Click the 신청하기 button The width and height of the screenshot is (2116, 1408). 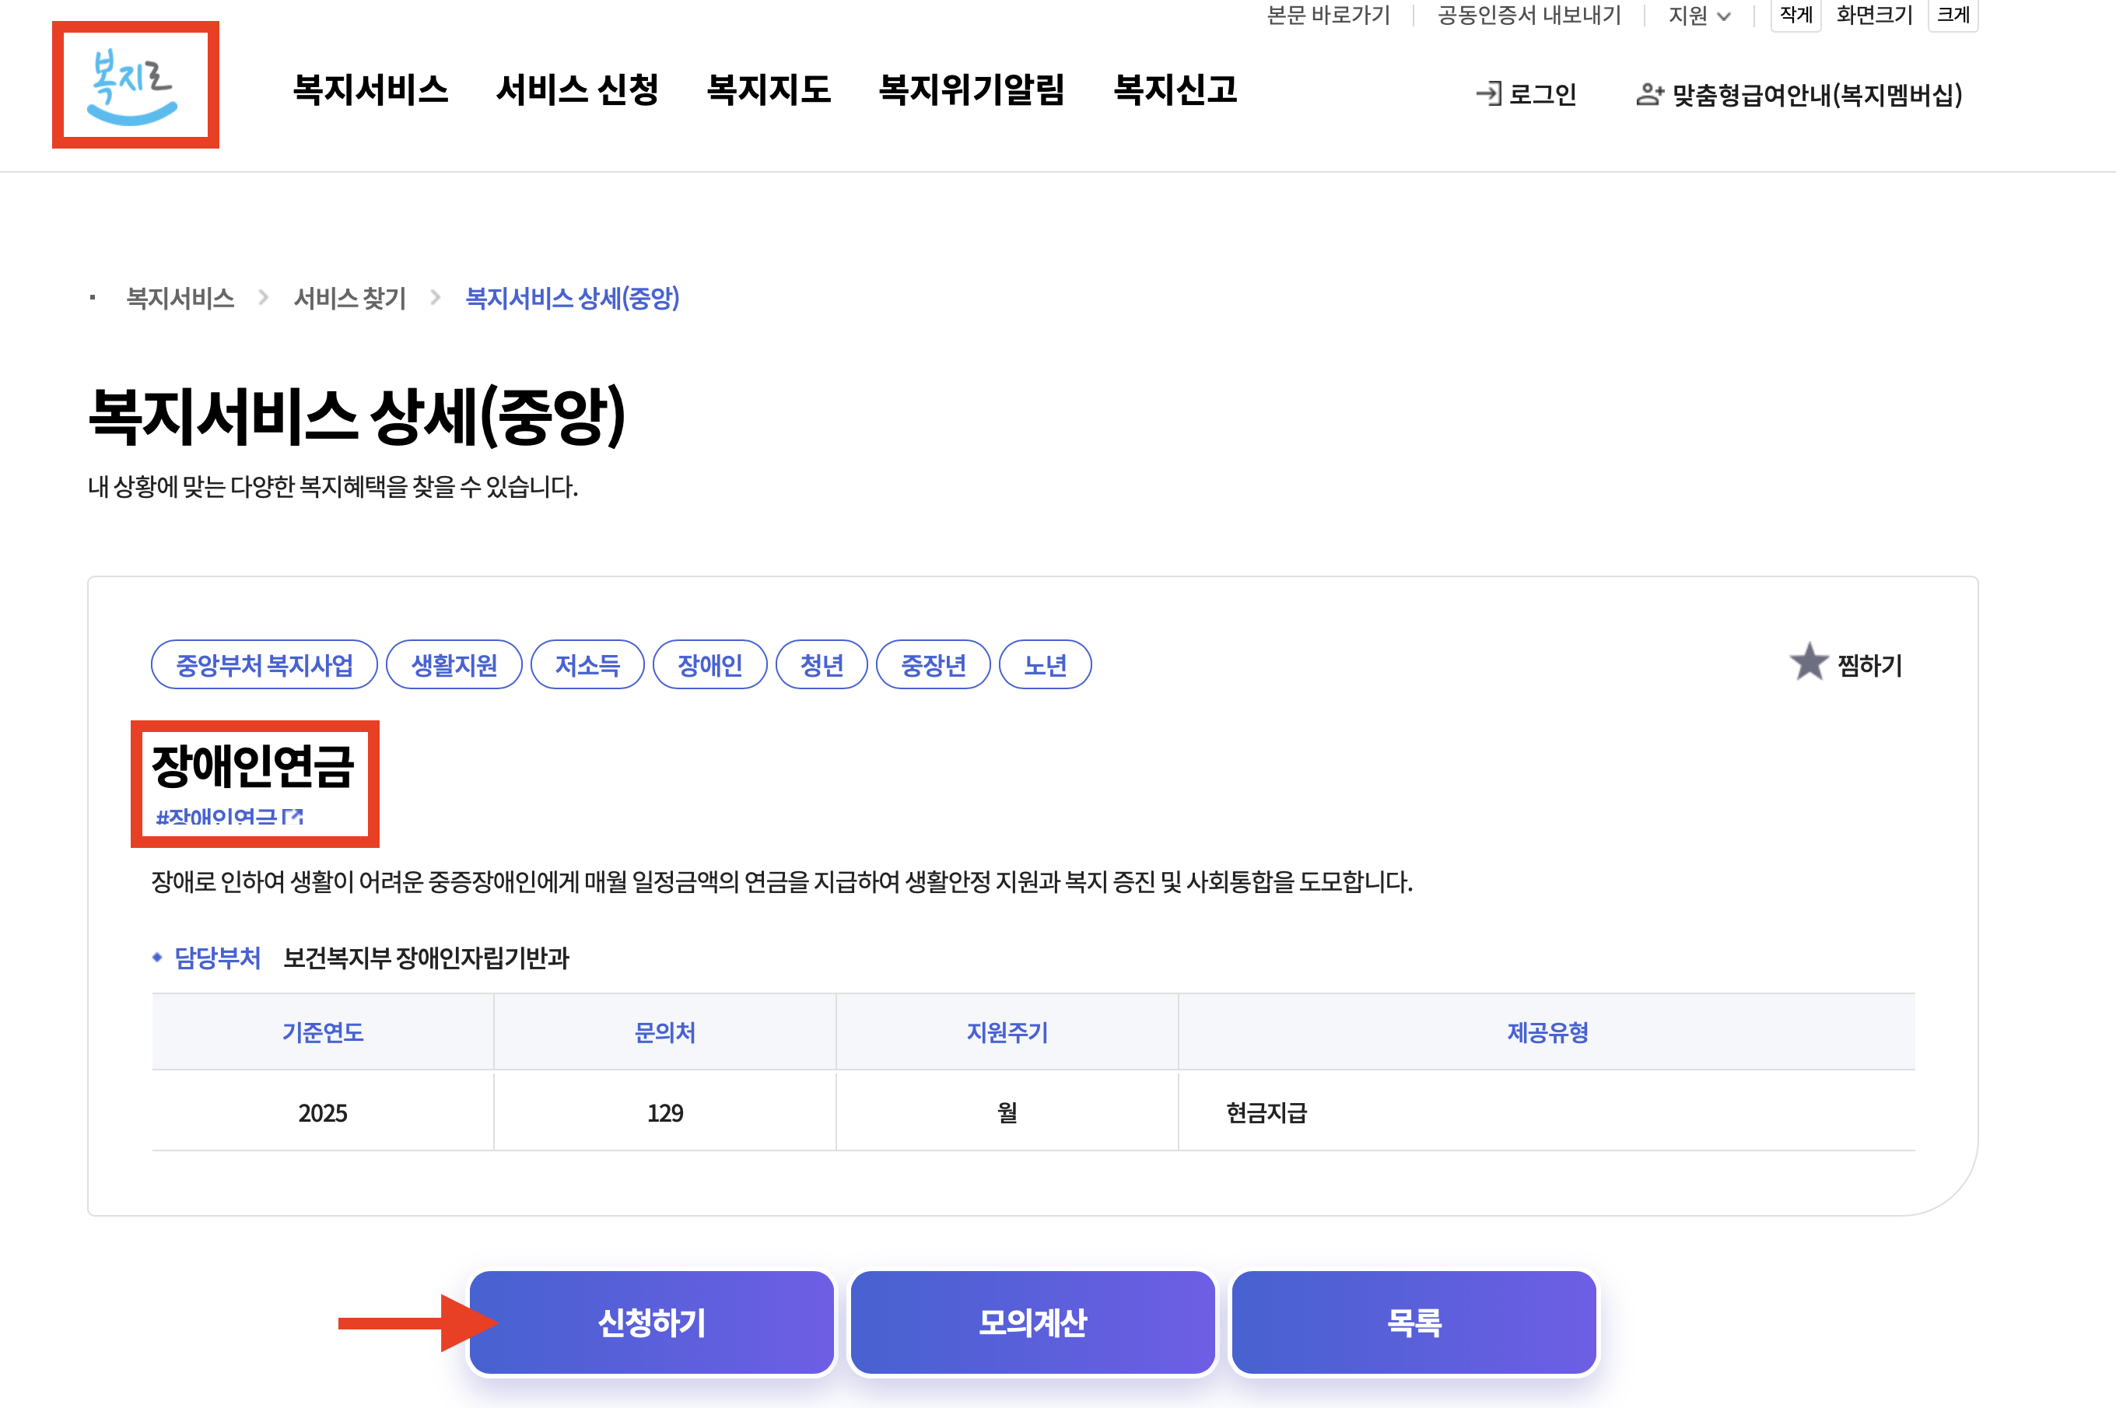[652, 1322]
